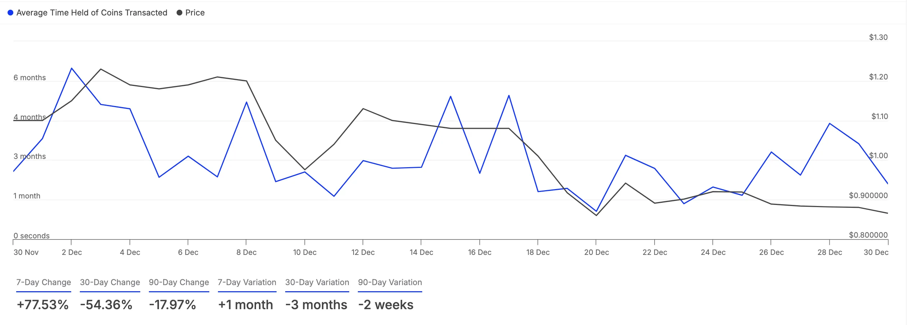Click the 2 Dec x-axis tick label
907x325 pixels.
coord(72,252)
